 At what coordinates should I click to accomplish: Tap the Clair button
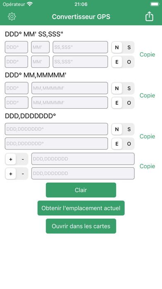tap(81, 190)
